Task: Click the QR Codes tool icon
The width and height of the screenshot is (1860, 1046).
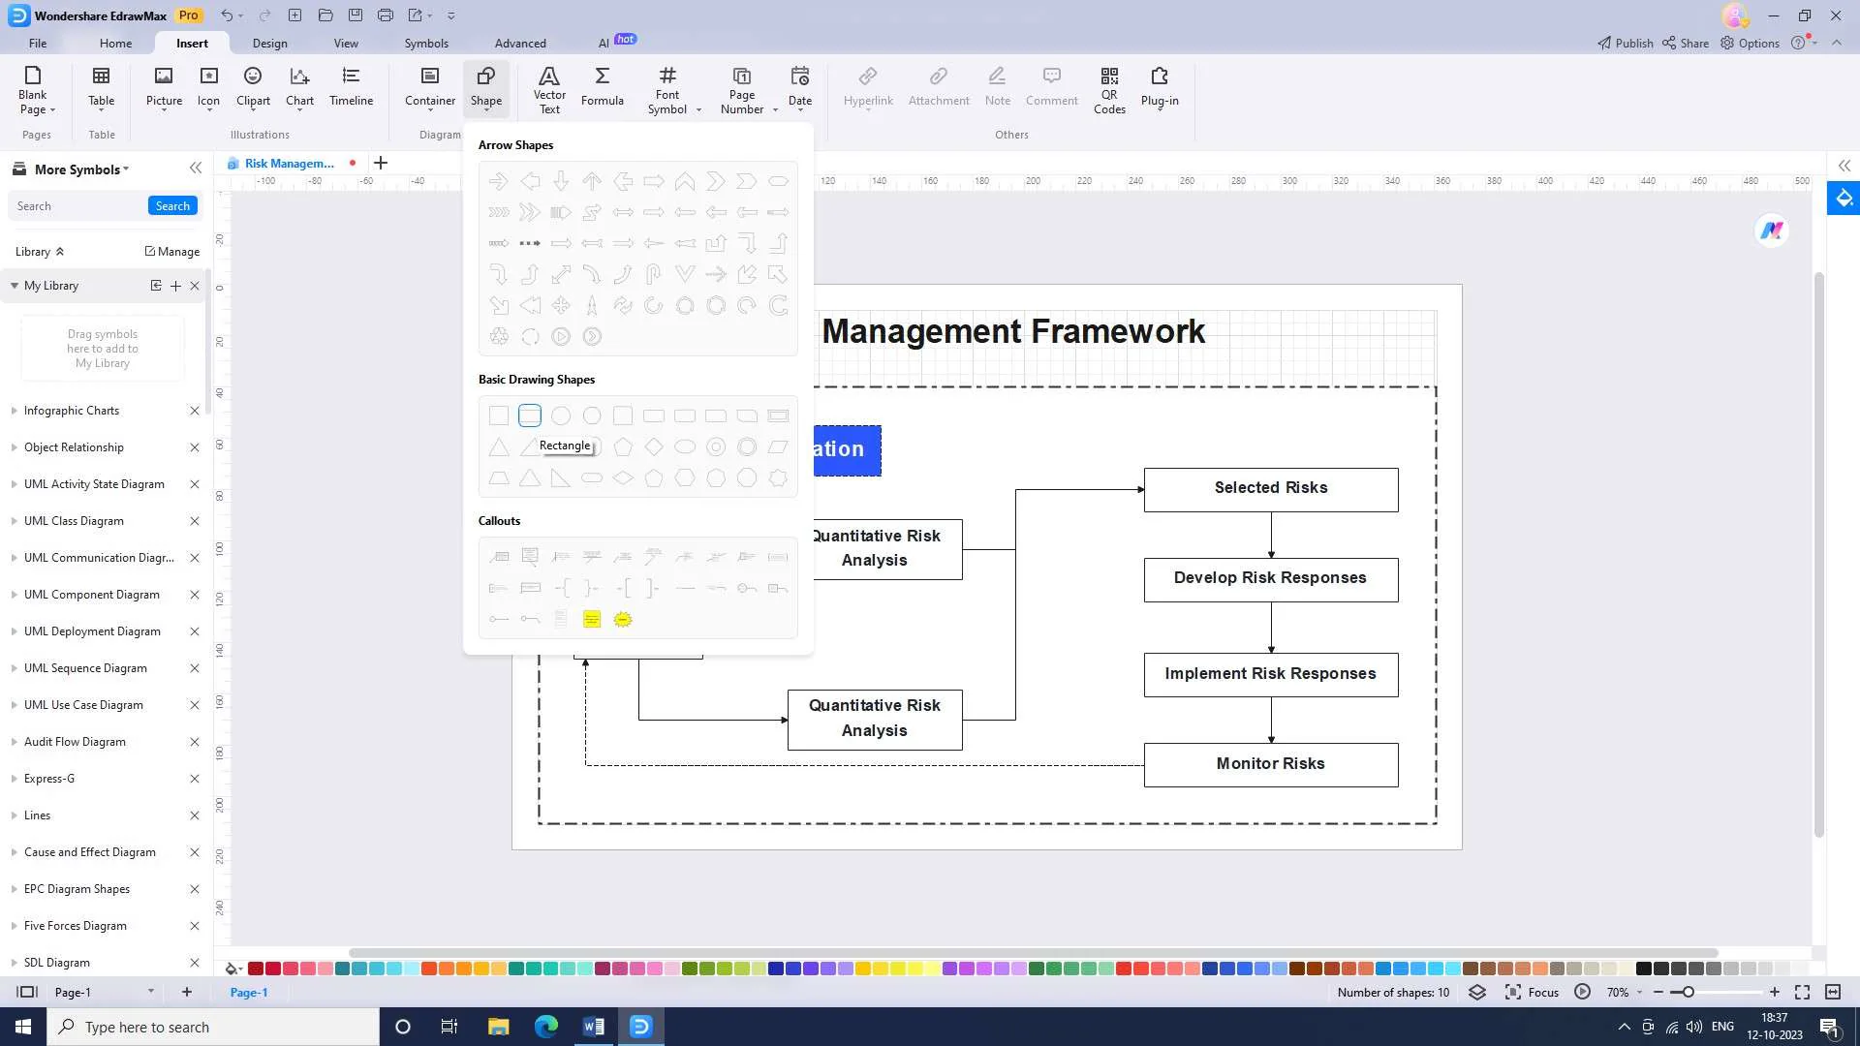Action: click(x=1109, y=87)
